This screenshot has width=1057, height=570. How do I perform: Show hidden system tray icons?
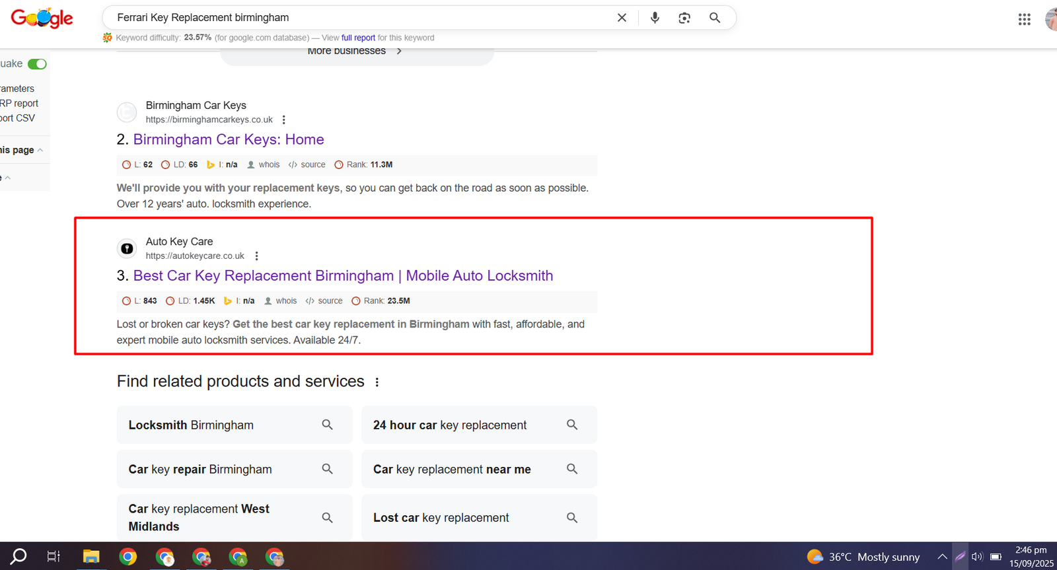click(x=942, y=557)
